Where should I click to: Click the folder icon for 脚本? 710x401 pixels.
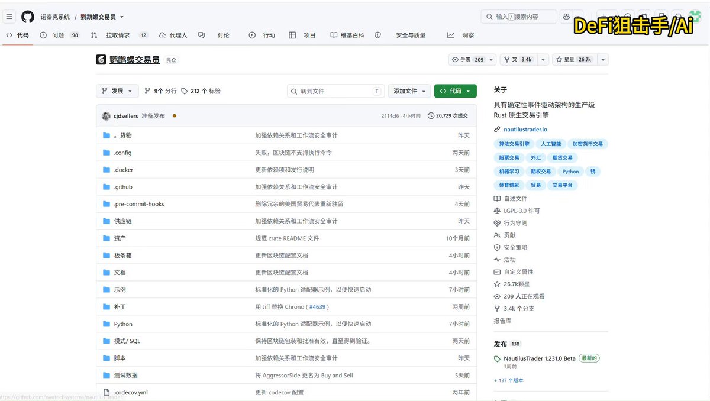click(106, 358)
